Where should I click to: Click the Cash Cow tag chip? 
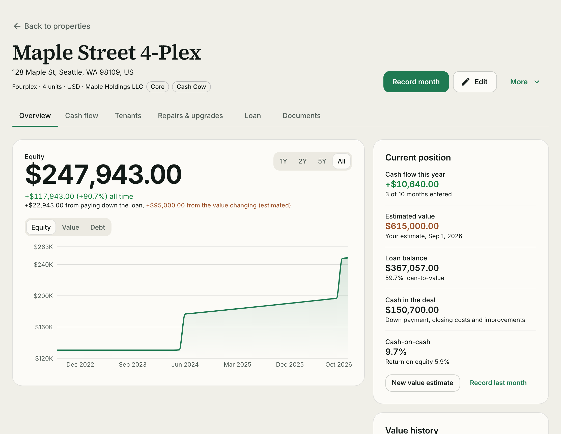click(191, 87)
